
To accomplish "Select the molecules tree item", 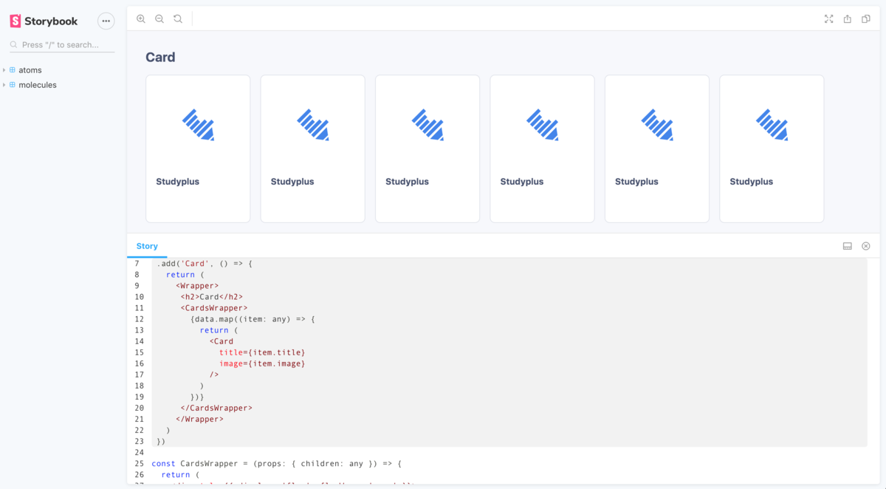I will point(38,85).
